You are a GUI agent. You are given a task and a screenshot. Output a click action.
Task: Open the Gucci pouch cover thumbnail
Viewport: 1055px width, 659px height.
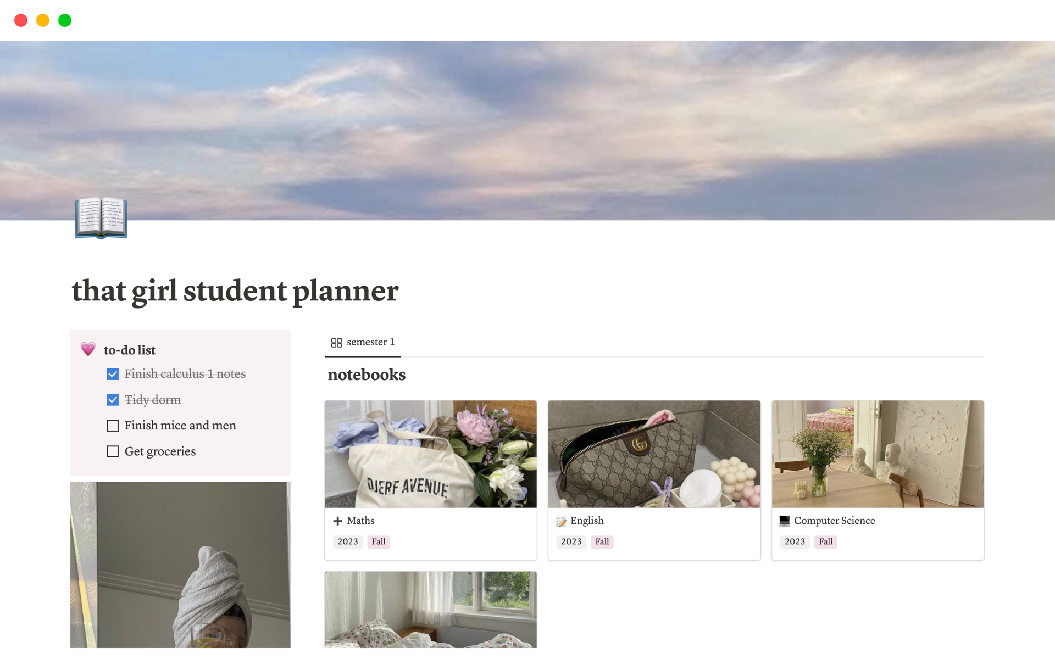coord(654,454)
